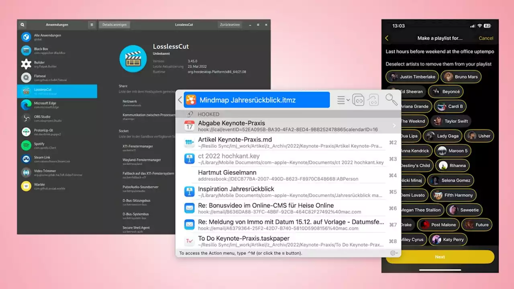Open search in Flatseal's Anwendungen header
Viewport: 514px width, 289px height.
point(22,24)
